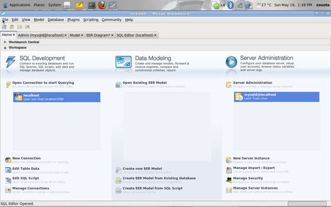Click the Manage Server Instances icon
The height and width of the screenshot is (207, 331).
coord(229,190)
